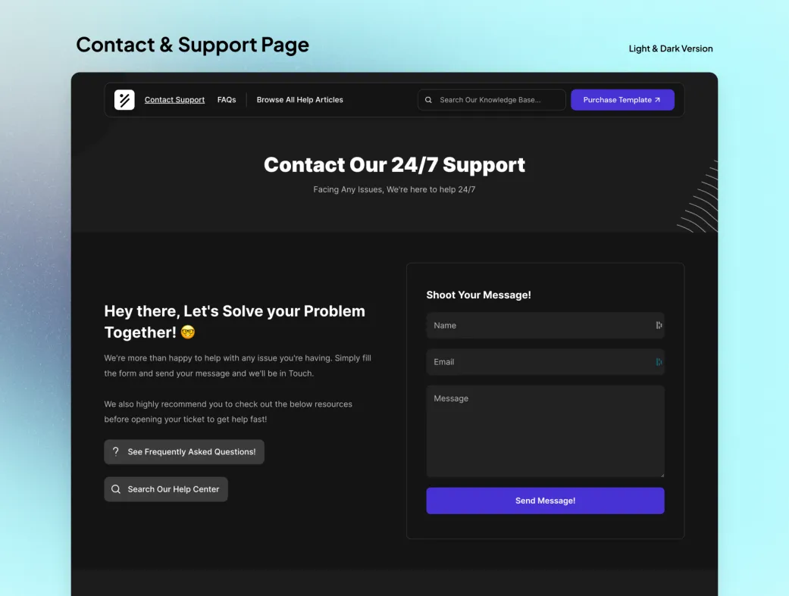Select the Email input field
Viewport: 789px width, 596px height.
(546, 362)
